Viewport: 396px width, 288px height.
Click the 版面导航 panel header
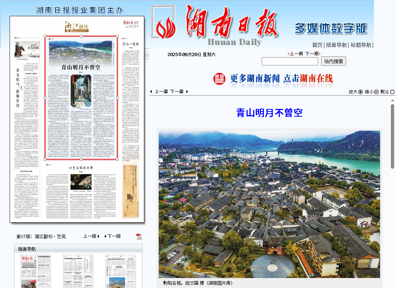pyautogui.click(x=78, y=249)
